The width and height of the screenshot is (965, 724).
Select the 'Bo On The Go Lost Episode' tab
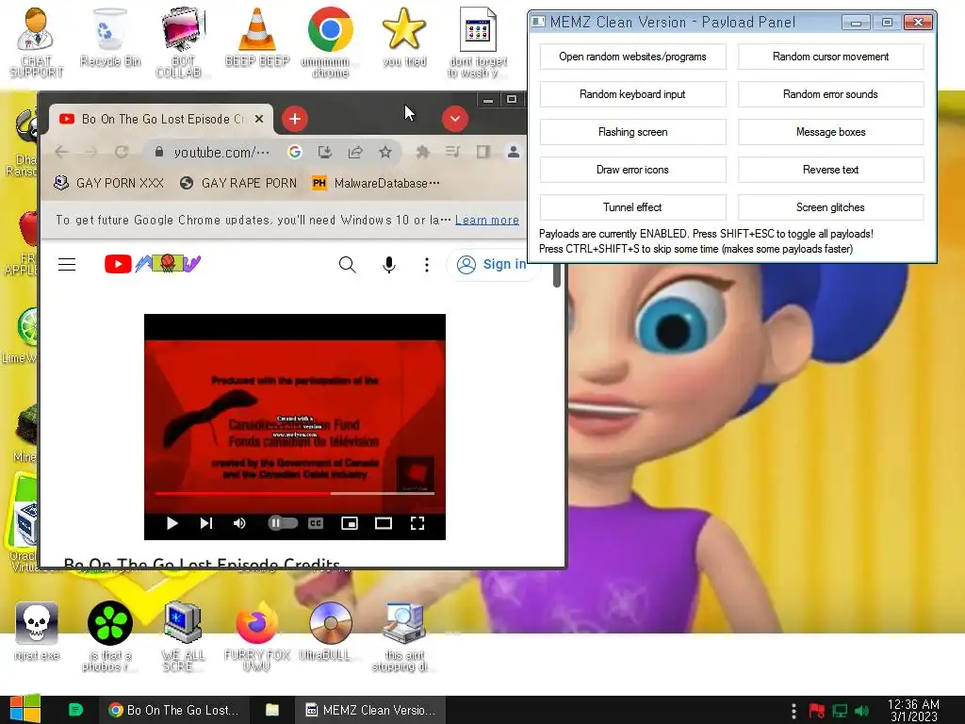tap(161, 120)
